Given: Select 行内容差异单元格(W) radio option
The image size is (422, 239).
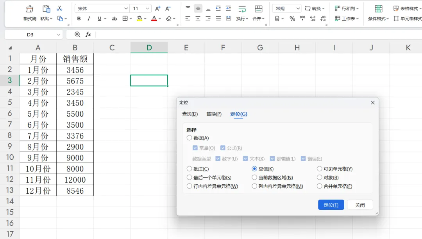Looking at the screenshot, I should (x=189, y=186).
